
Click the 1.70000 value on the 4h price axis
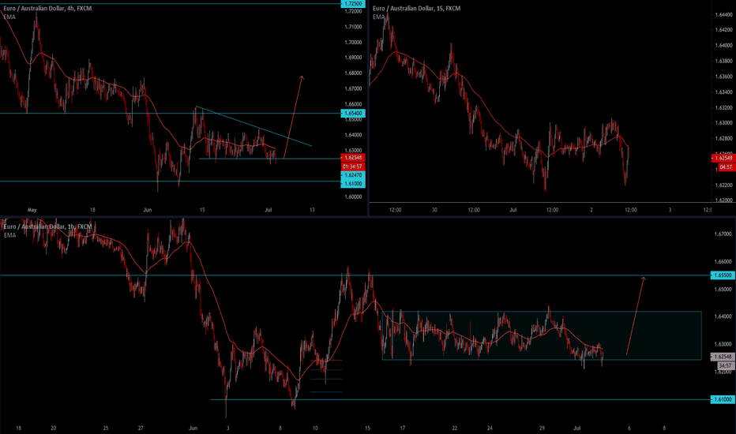pos(353,43)
